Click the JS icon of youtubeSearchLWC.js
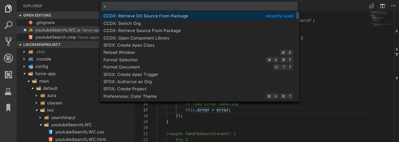The width and height of the screenshot is (399, 142). (30, 30)
